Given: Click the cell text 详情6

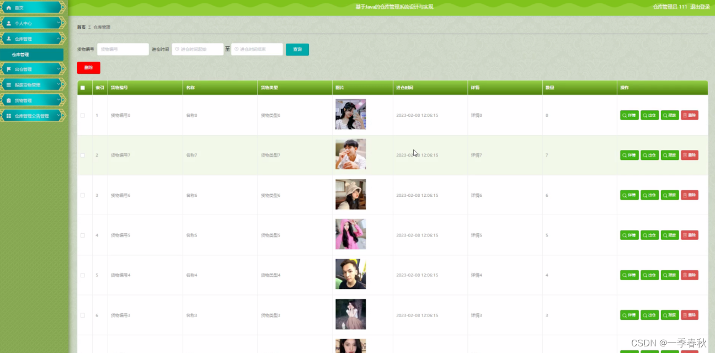Looking at the screenshot, I should pyautogui.click(x=477, y=195).
